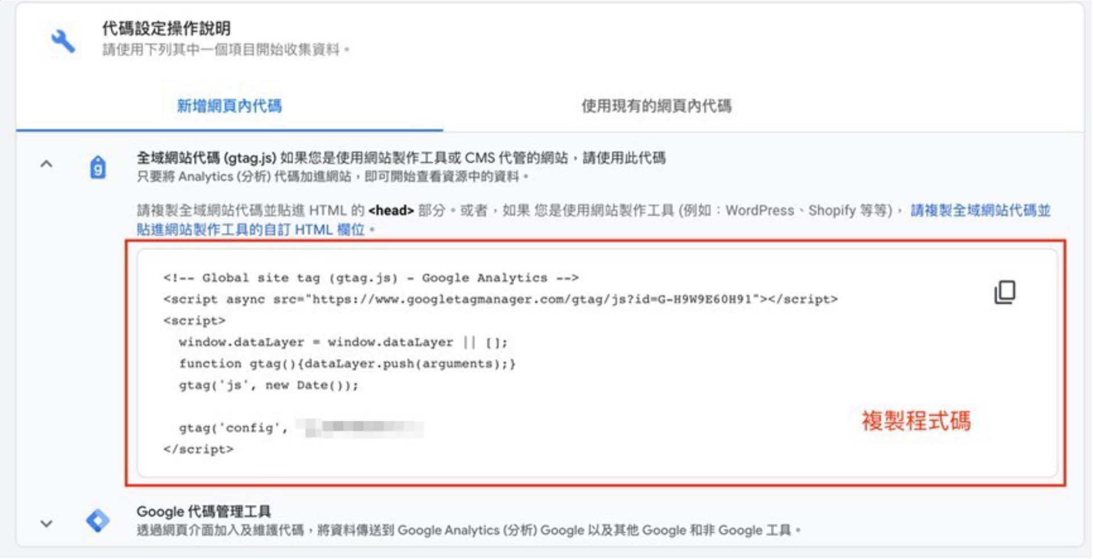Click the window.dataLayer code line

pyautogui.click(x=343, y=342)
